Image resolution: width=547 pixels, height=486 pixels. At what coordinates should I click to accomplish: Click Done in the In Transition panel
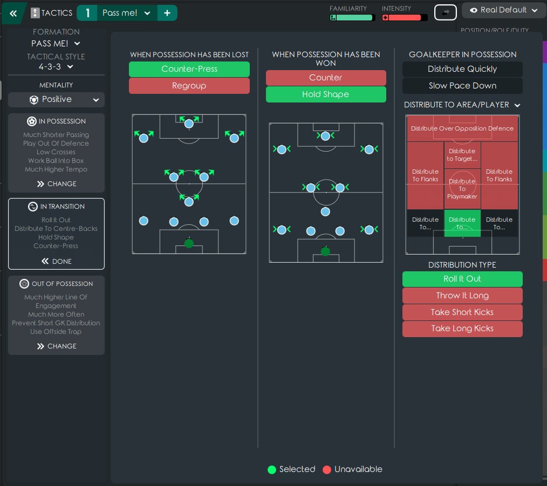click(57, 261)
